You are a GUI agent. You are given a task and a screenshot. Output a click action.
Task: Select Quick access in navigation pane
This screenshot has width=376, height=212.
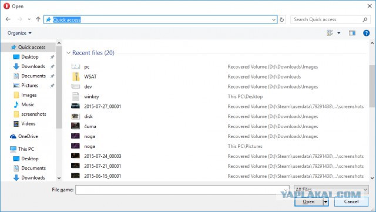coord(28,47)
